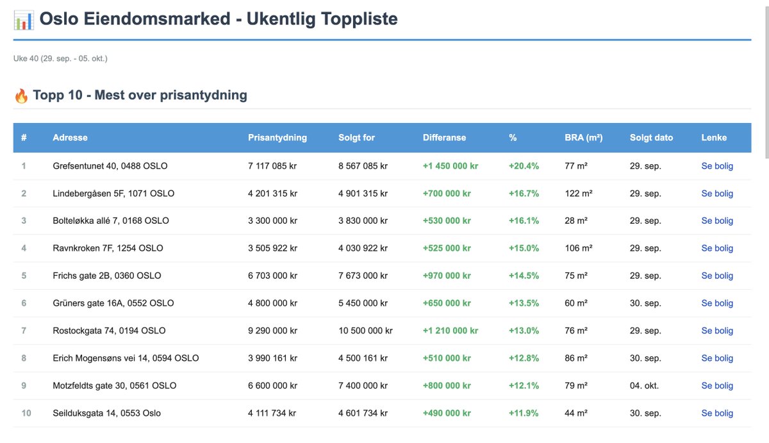Open Se bolig link for Seilduksgata 14
The width and height of the screenshot is (769, 443).
(717, 414)
